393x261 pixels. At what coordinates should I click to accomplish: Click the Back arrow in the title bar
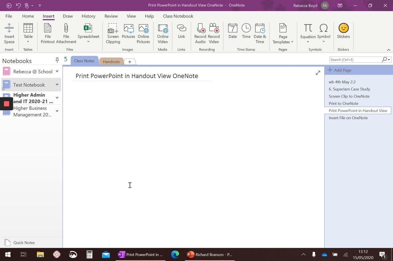9,6
